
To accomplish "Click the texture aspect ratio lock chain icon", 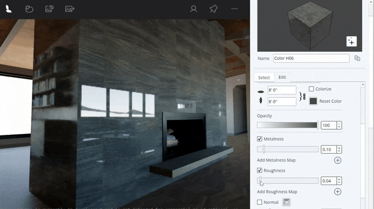I will click(303, 96).
